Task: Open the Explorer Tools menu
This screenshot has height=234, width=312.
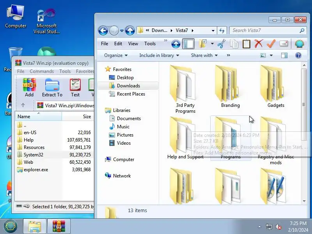Action: (x=150, y=44)
